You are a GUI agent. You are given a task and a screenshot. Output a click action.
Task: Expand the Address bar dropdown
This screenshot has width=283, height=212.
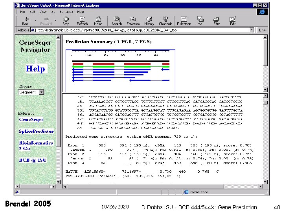tap(252, 30)
